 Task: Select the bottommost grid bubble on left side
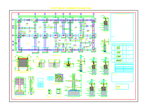13,50
